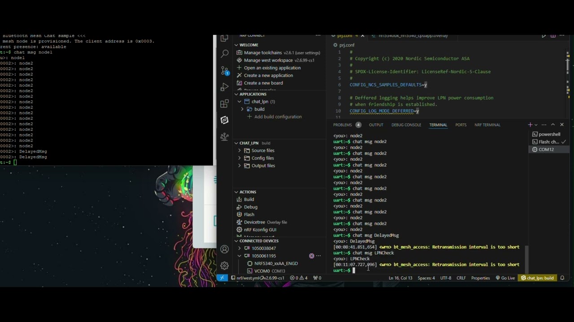Close the prj.conf editor tab
Image resolution: width=574 pixels, height=322 pixels.
(x=362, y=36)
